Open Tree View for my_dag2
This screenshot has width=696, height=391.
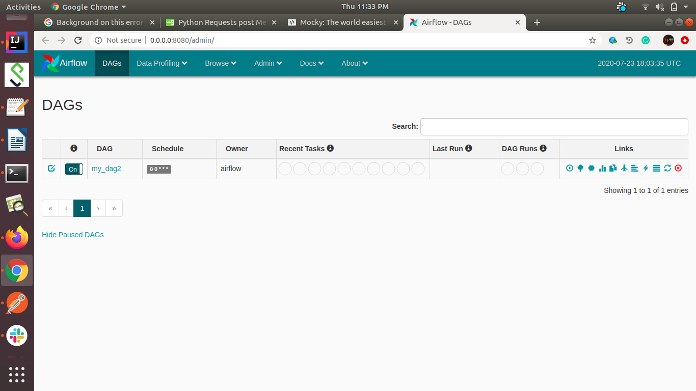(580, 169)
